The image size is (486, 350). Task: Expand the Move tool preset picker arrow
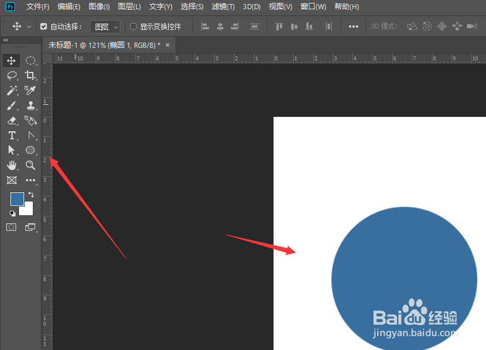click(29, 27)
